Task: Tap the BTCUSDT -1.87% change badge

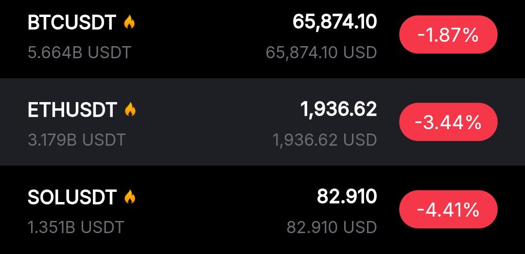Action: 448,35
